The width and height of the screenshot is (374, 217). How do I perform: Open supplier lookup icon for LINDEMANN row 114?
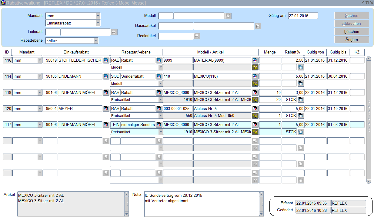pyautogui.click(x=106, y=76)
